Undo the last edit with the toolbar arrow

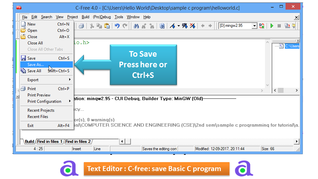point(117,26)
